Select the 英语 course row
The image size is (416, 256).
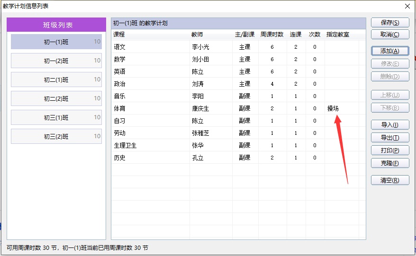pyautogui.click(x=238, y=71)
